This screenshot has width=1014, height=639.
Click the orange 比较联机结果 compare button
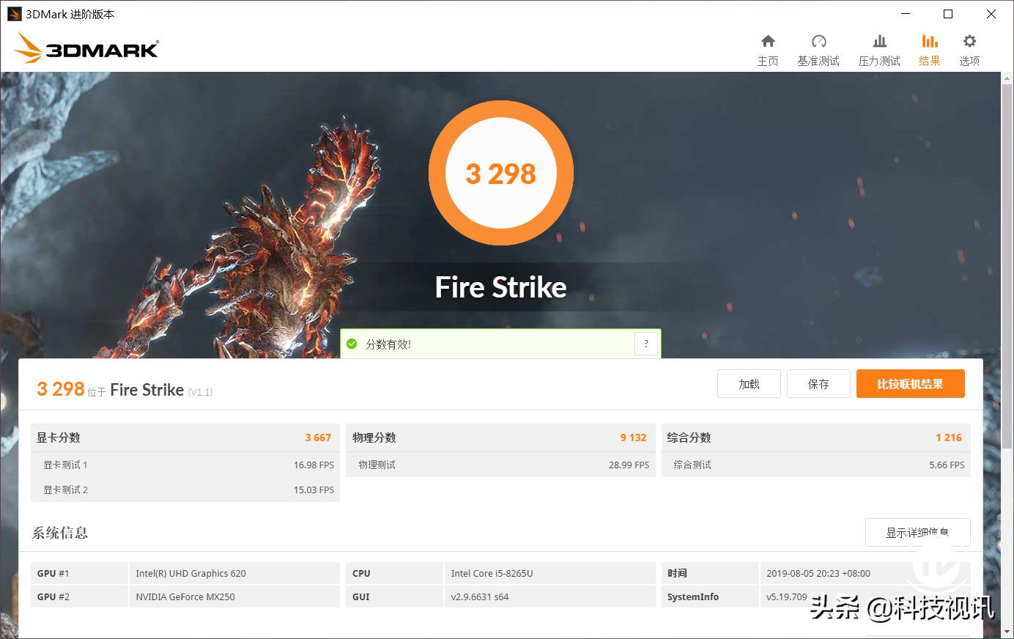[x=910, y=383]
